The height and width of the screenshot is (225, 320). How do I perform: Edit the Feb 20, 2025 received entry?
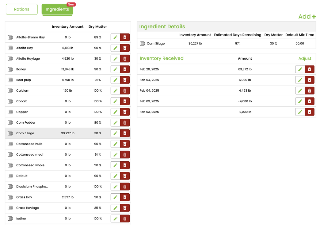tap(300, 69)
